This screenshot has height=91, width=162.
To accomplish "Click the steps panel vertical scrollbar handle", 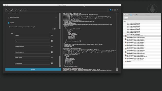I will 60,21.
